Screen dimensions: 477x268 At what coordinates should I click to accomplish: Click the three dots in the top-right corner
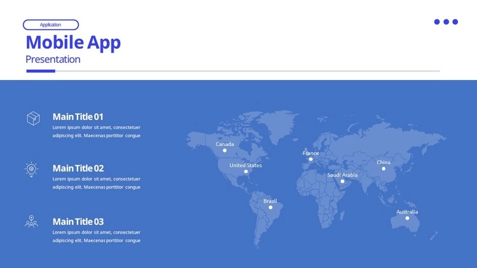tap(446, 22)
